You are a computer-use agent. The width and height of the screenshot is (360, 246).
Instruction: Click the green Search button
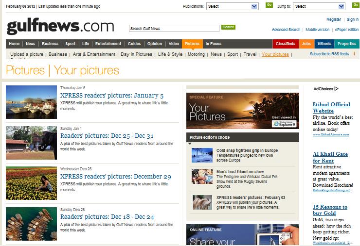click(x=228, y=27)
